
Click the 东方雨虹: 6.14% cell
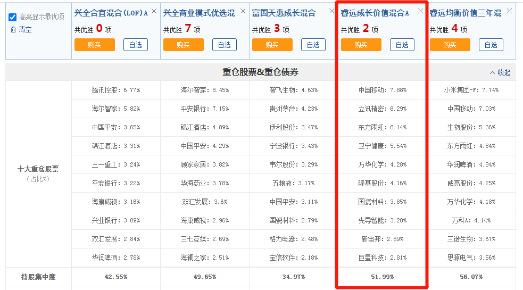click(383, 128)
